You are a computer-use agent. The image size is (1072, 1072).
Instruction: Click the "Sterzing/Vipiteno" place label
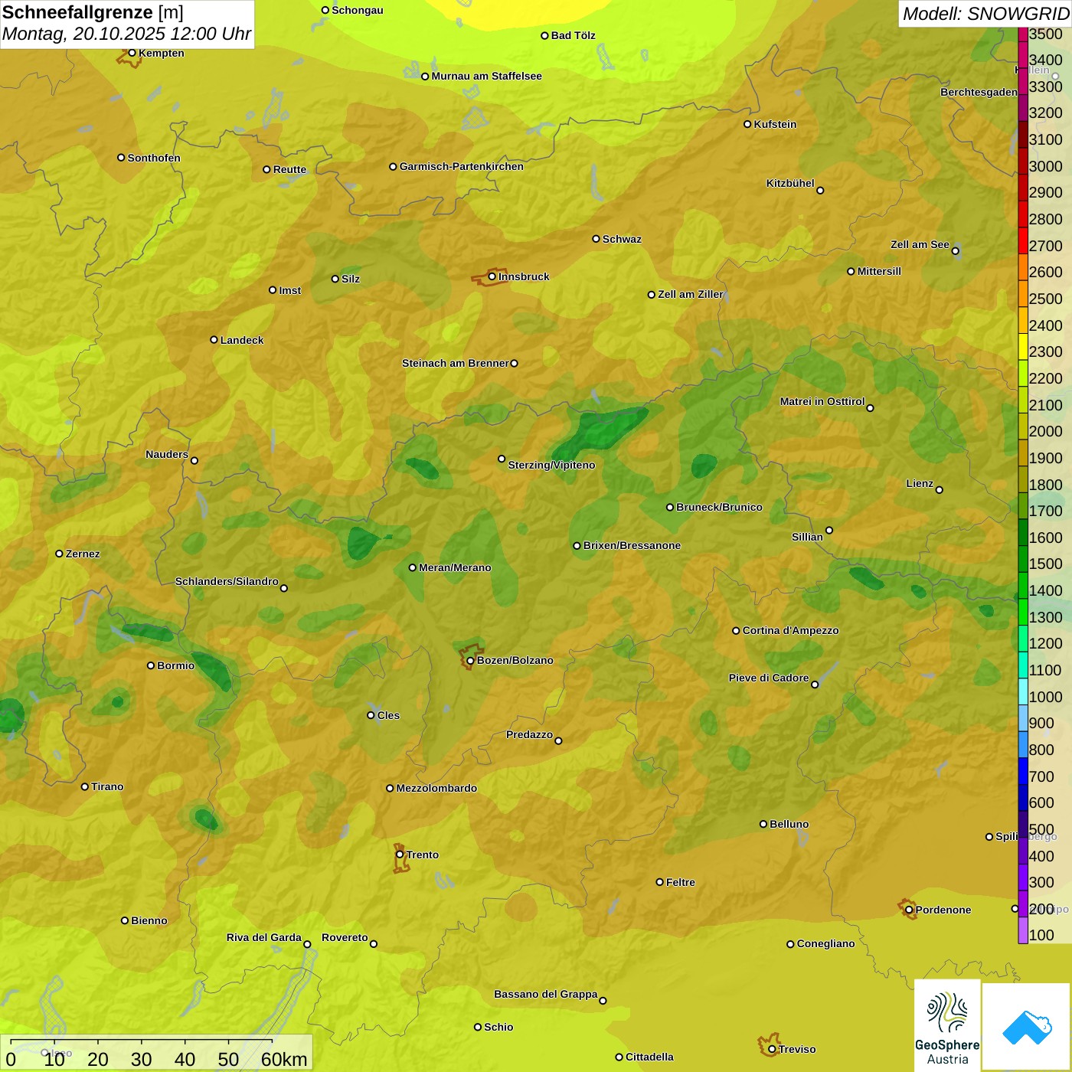tap(551, 465)
